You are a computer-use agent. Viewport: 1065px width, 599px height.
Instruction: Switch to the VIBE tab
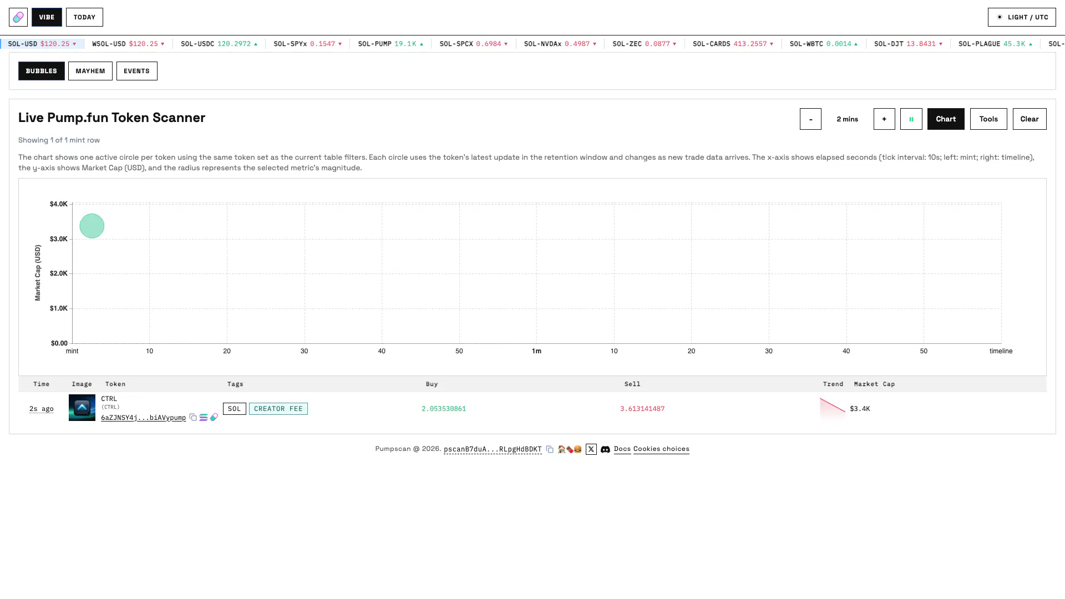point(47,17)
